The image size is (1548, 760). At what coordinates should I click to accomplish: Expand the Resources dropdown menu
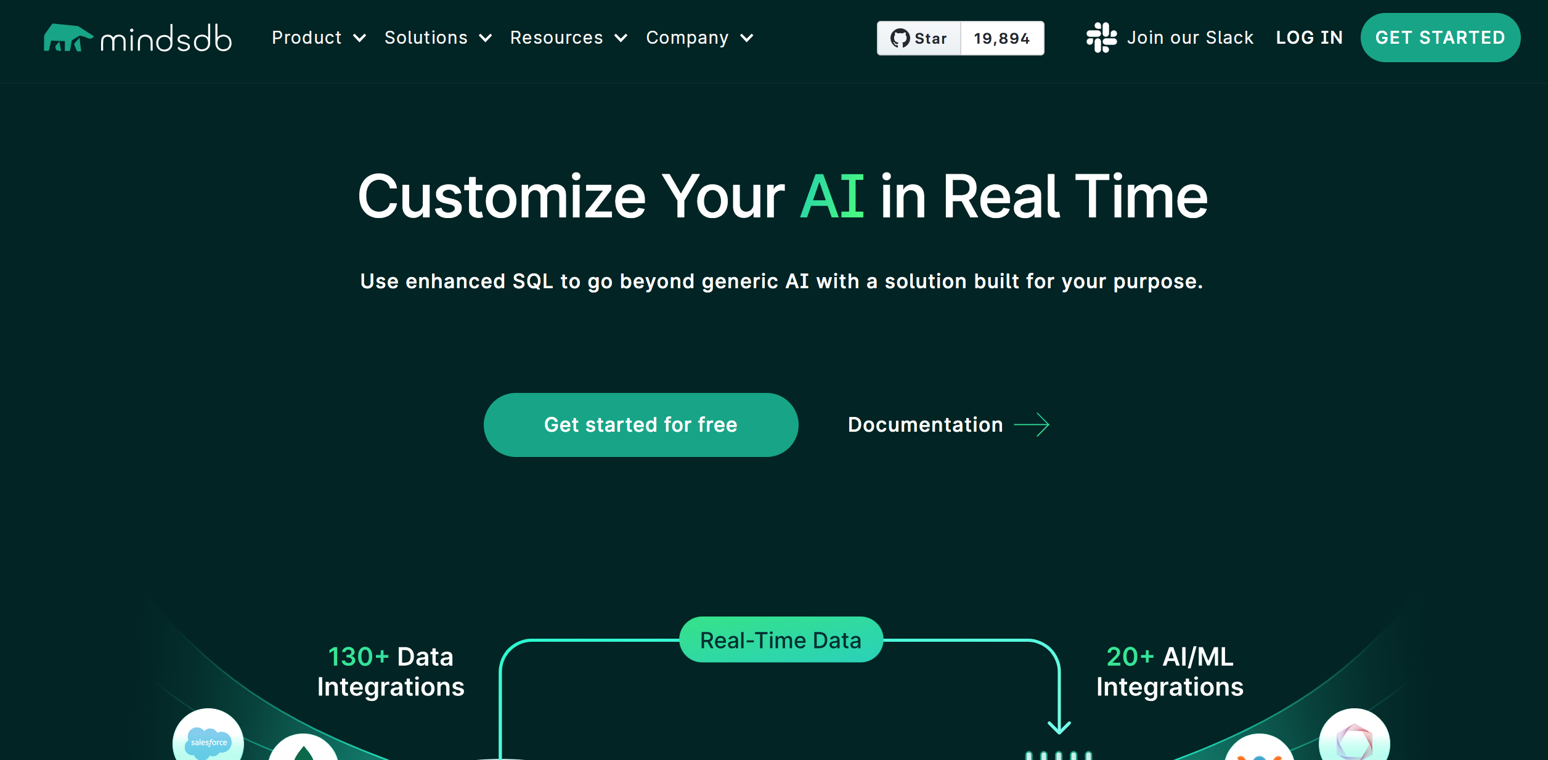[x=568, y=39]
